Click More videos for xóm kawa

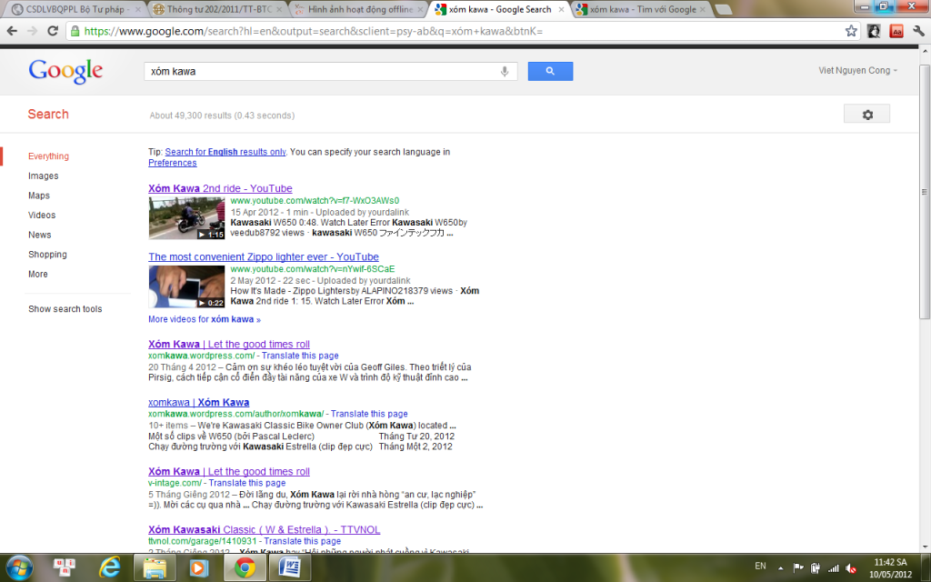pos(205,319)
